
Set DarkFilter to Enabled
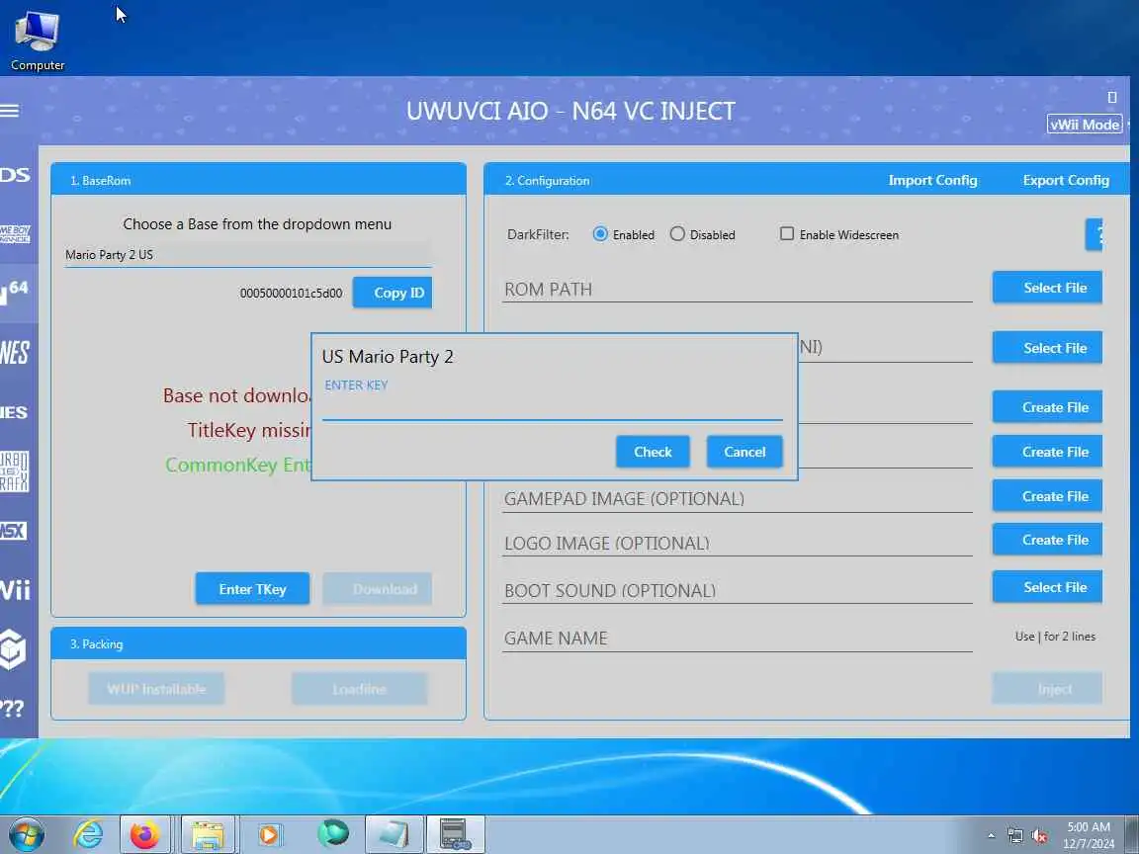(x=600, y=234)
